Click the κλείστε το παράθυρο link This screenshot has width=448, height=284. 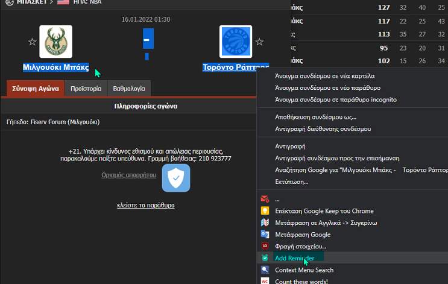coord(146,205)
